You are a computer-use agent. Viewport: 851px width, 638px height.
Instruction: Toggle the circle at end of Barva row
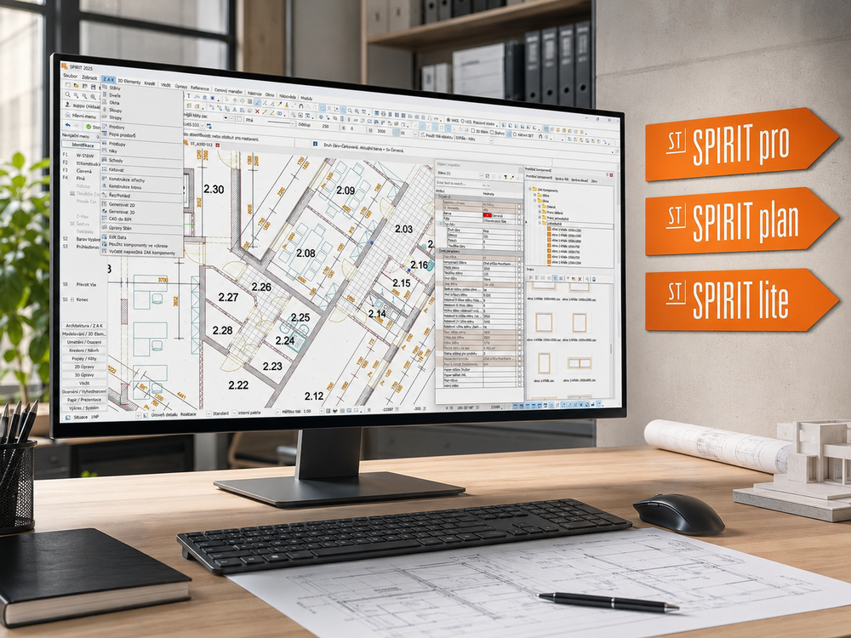point(519,216)
